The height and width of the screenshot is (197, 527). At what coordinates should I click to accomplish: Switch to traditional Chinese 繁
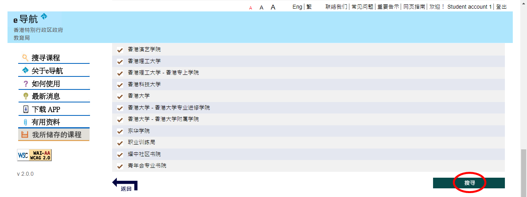pyautogui.click(x=309, y=7)
